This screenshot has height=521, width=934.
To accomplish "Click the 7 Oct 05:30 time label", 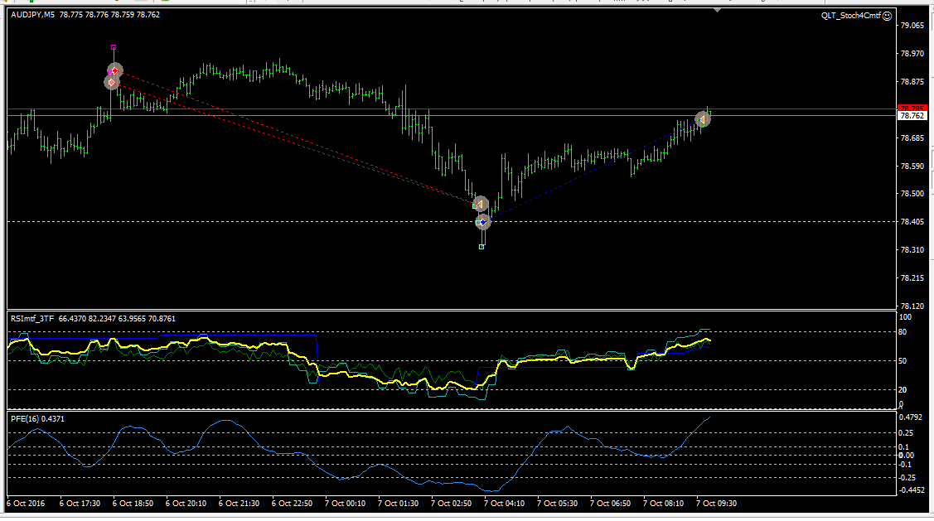I will pos(557,503).
